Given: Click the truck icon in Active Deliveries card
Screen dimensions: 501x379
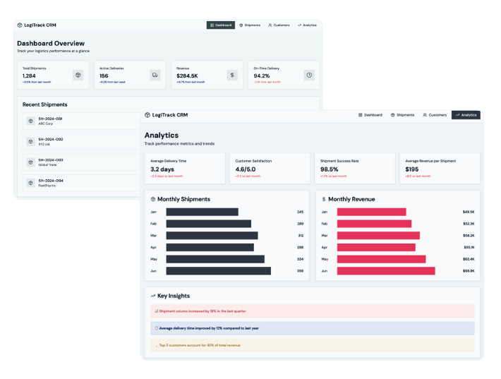Looking at the screenshot, I should click(155, 75).
